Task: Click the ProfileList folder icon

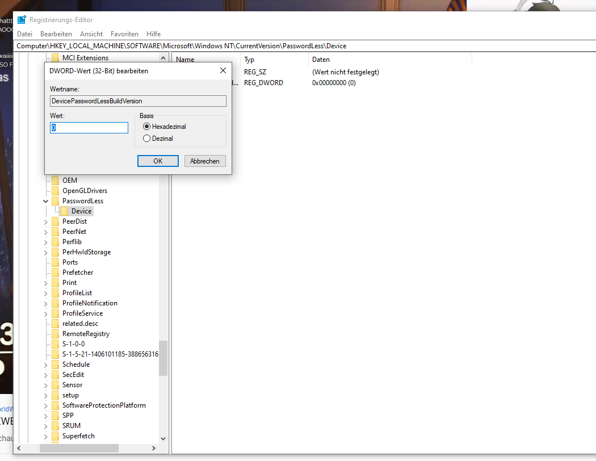Action: tap(56, 293)
